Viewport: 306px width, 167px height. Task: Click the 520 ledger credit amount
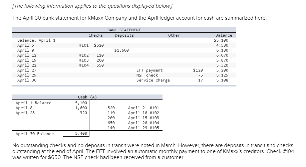coord(111,108)
